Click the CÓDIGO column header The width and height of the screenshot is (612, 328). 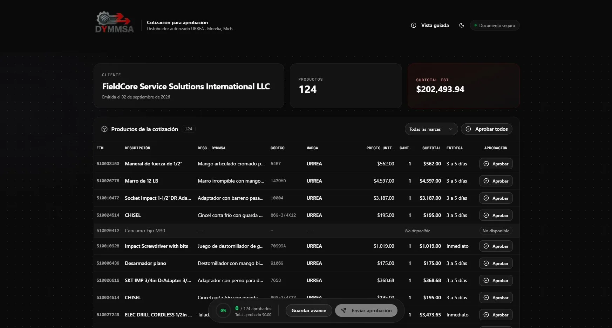(x=277, y=148)
